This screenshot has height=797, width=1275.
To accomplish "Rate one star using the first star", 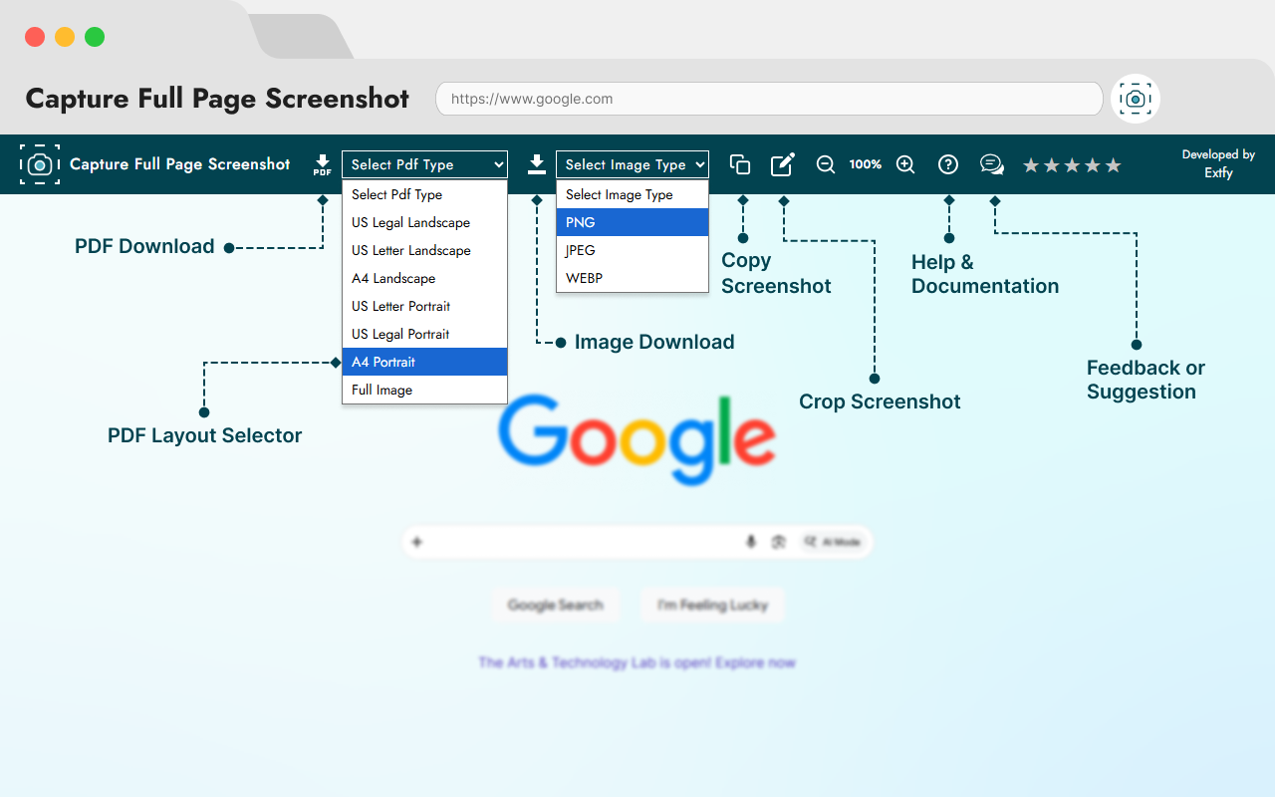I will (1031, 165).
